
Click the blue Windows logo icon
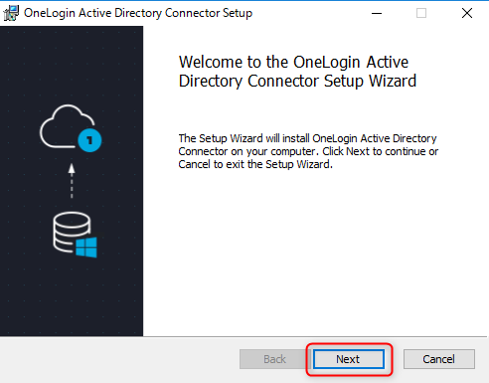[86, 247]
